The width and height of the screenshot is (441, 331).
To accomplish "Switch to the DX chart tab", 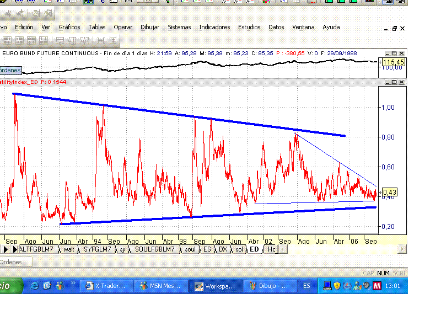I will click(x=223, y=249).
